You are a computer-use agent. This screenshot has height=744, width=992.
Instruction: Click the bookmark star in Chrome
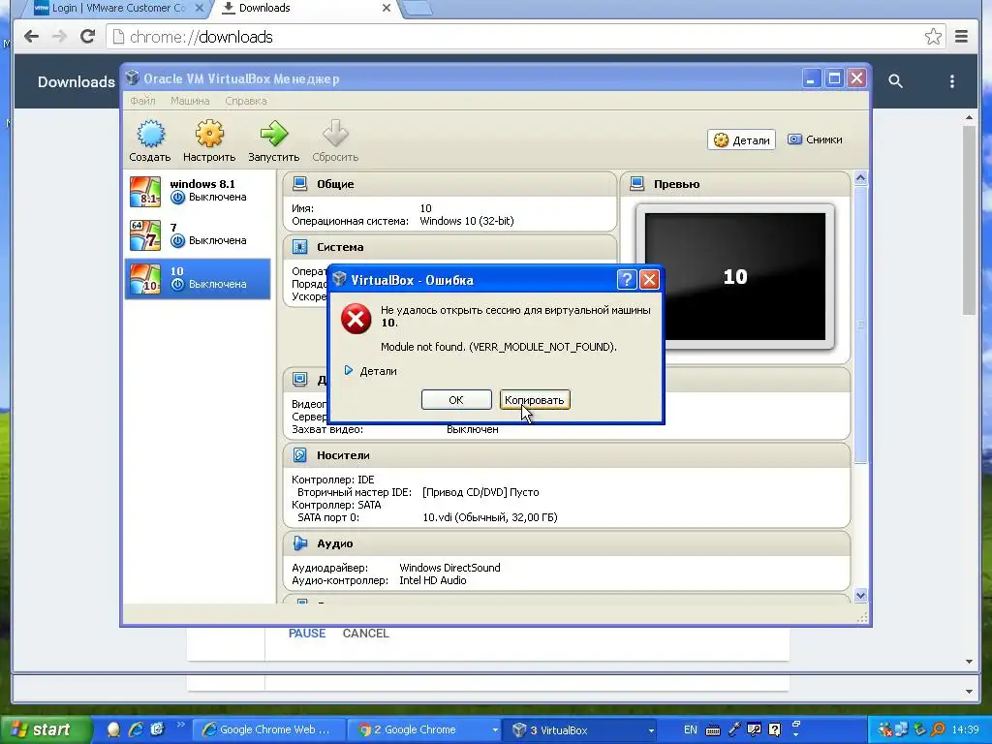pyautogui.click(x=933, y=37)
